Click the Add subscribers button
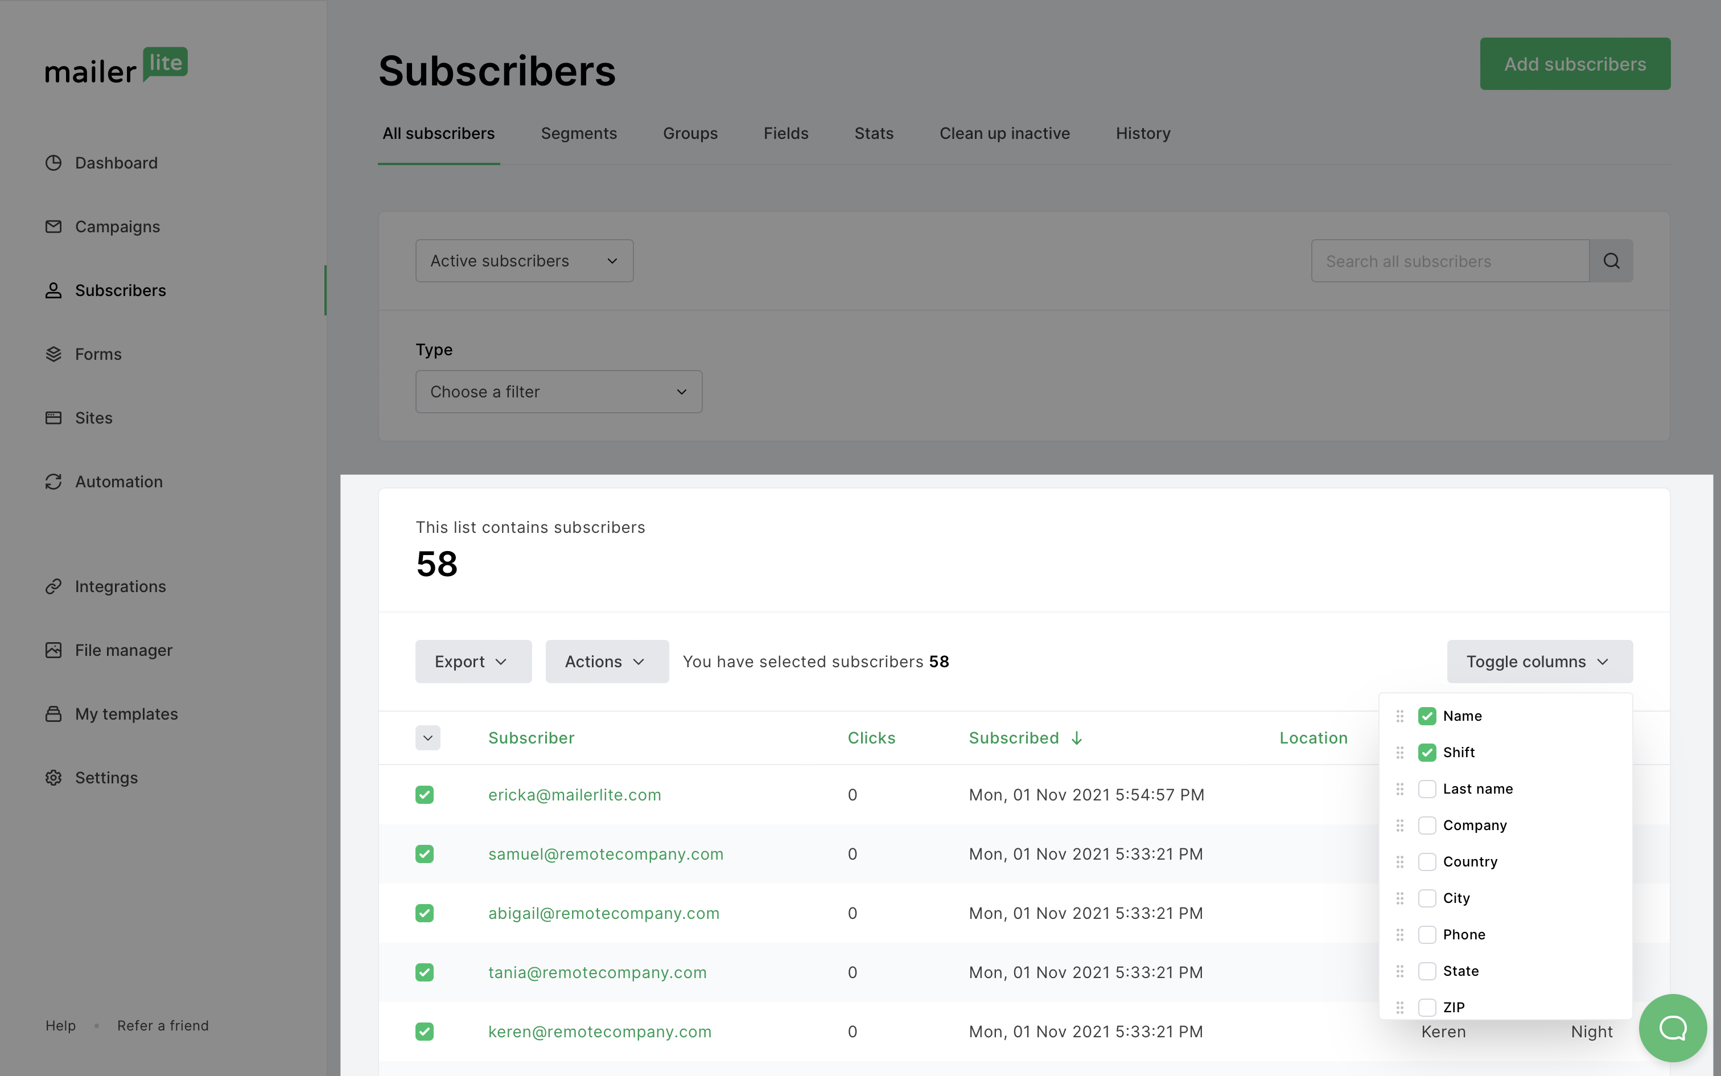Viewport: 1721px width, 1076px height. coord(1575,63)
